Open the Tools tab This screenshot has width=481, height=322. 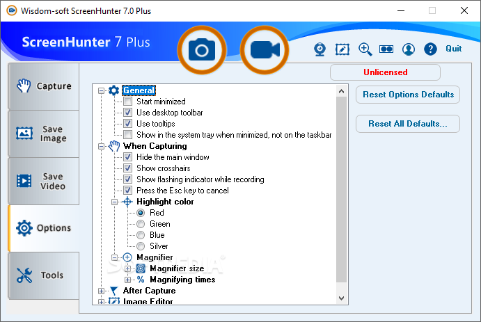click(44, 275)
